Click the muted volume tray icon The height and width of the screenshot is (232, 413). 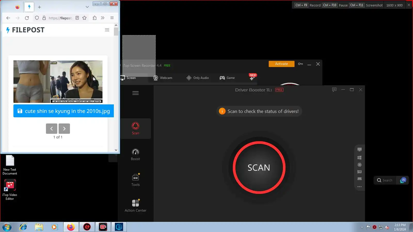(387, 227)
